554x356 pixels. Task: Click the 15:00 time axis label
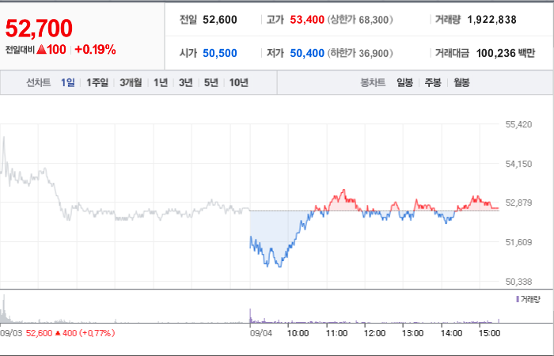(489, 333)
